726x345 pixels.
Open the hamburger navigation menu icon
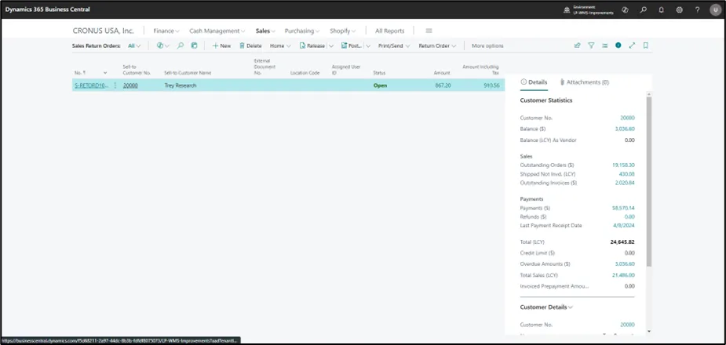429,31
